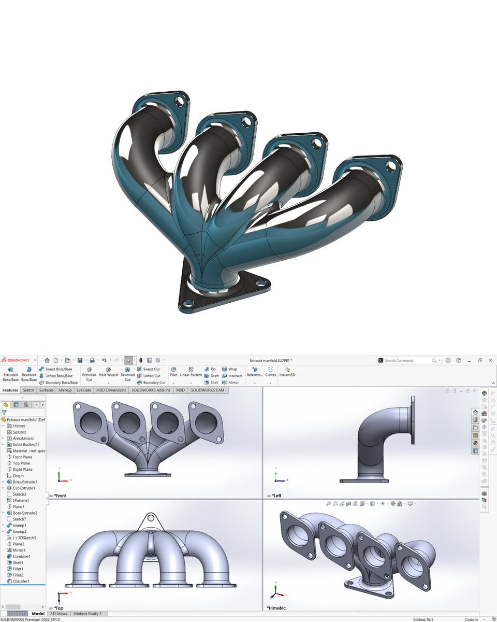The height and width of the screenshot is (622, 497).
Task: Select the Revolved Boss/Base tool
Action: (x=28, y=373)
